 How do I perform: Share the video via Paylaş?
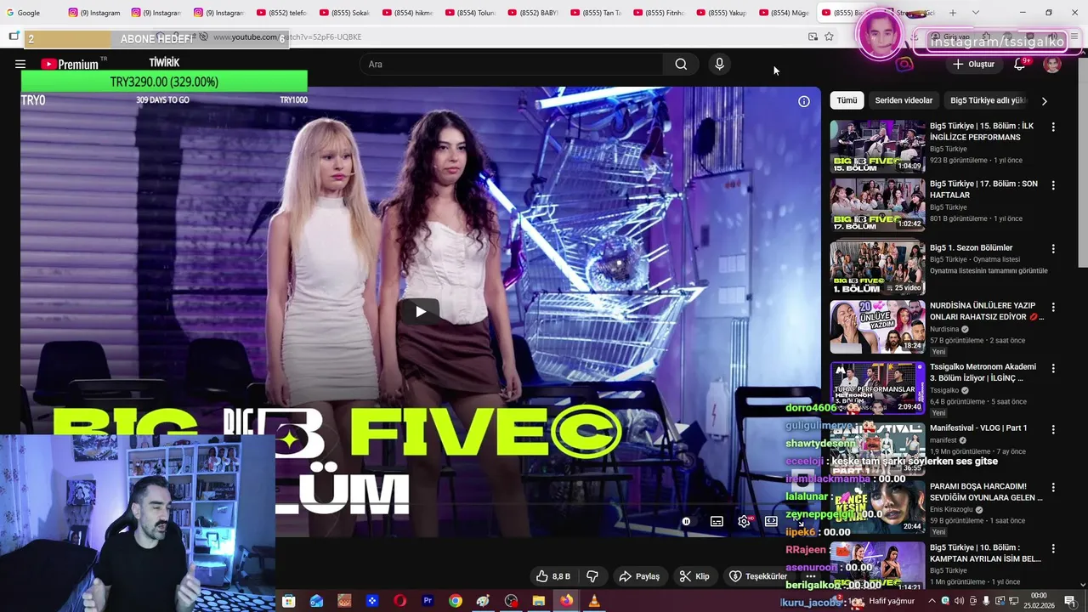click(639, 576)
